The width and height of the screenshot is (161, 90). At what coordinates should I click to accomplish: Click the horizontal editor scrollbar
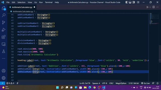69,81
